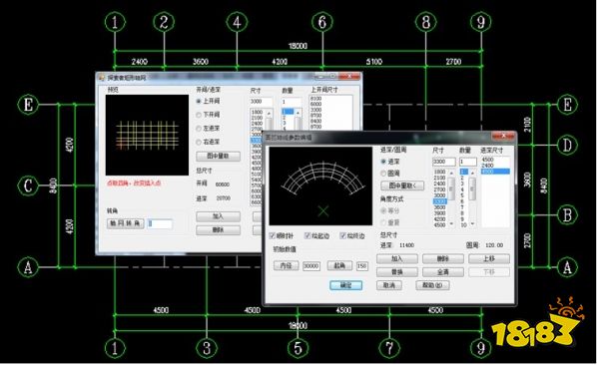Screen dimensions: 597x365
Task: Select the 右进深 radio button
Action: (x=199, y=142)
